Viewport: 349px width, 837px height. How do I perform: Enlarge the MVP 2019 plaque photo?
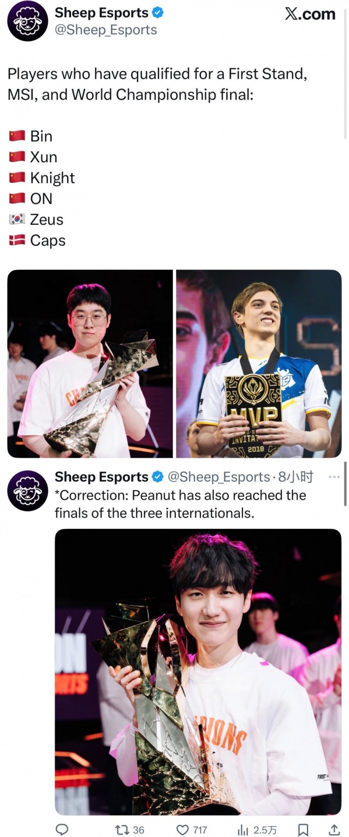click(x=259, y=364)
